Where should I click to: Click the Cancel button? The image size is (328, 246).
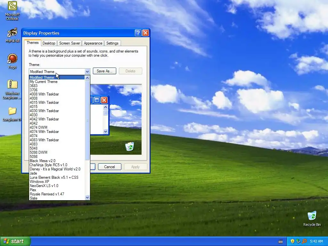(x=110, y=167)
